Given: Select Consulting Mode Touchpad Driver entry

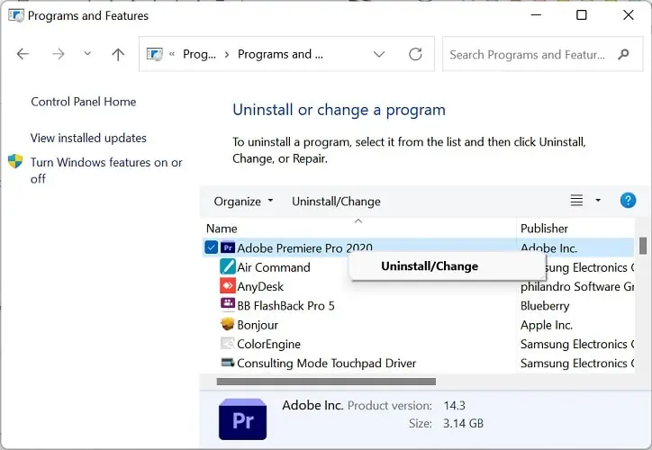Looking at the screenshot, I should coord(326,364).
